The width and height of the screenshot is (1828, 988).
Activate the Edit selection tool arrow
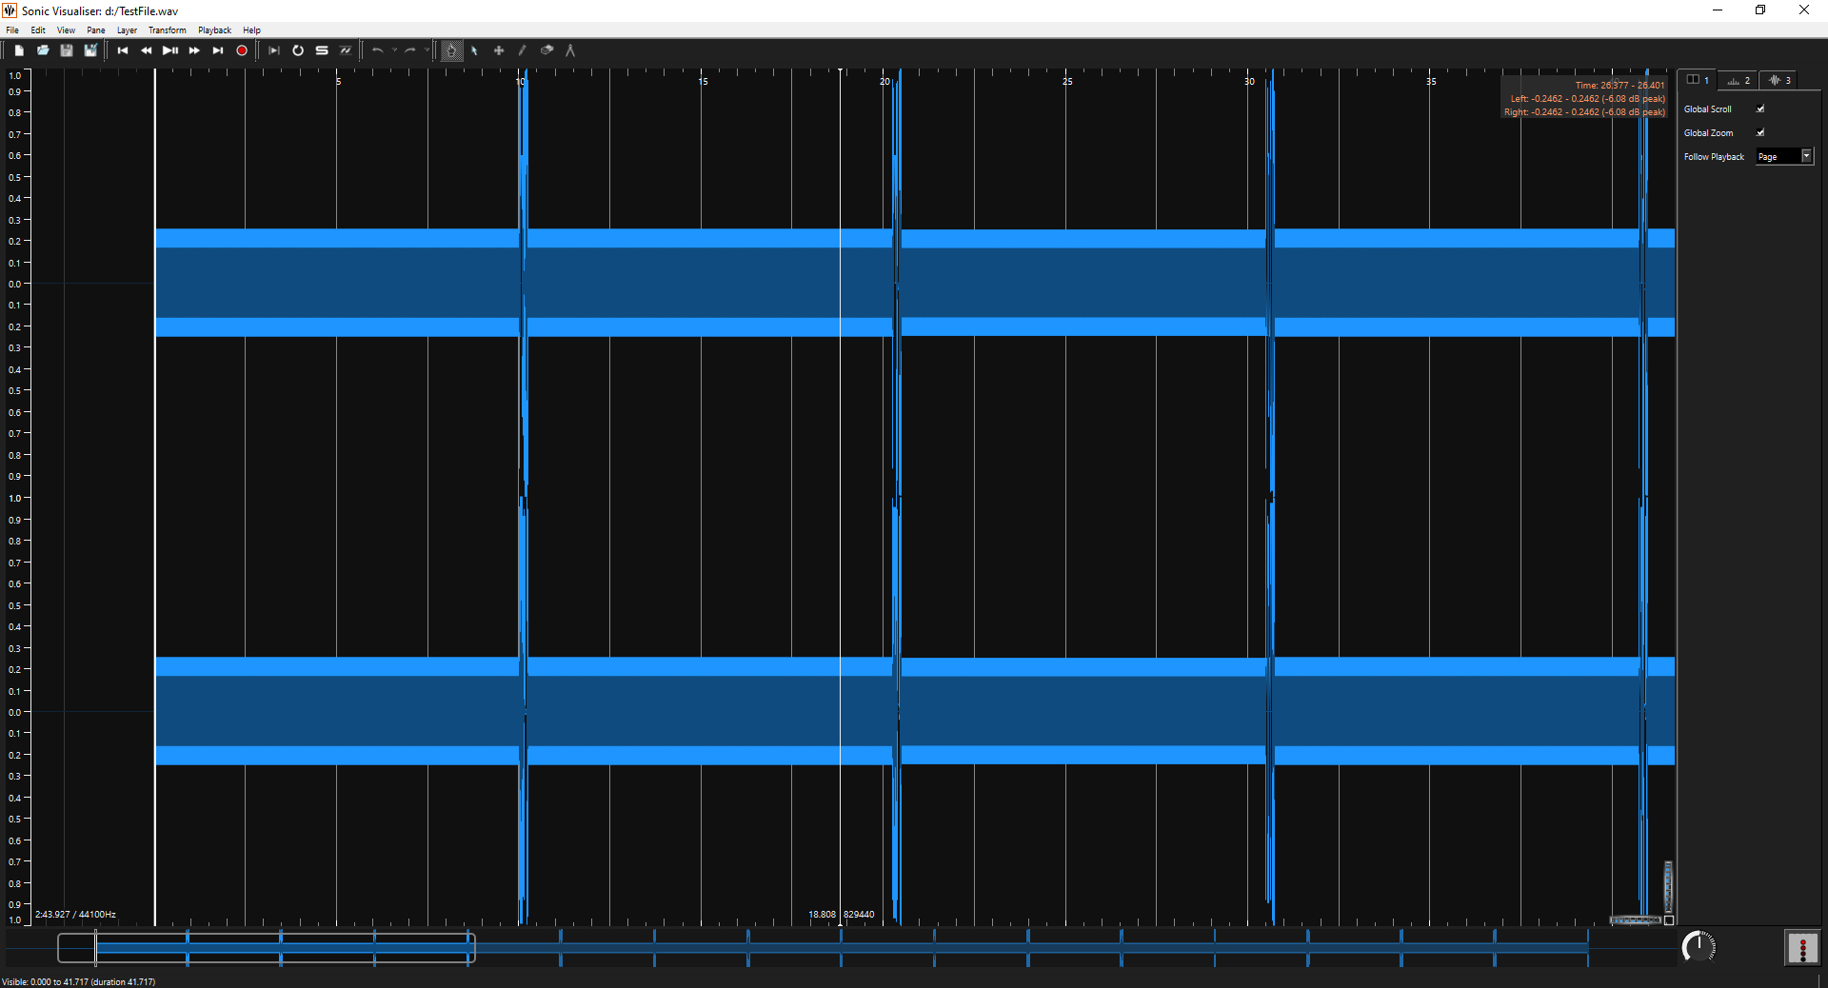click(474, 50)
